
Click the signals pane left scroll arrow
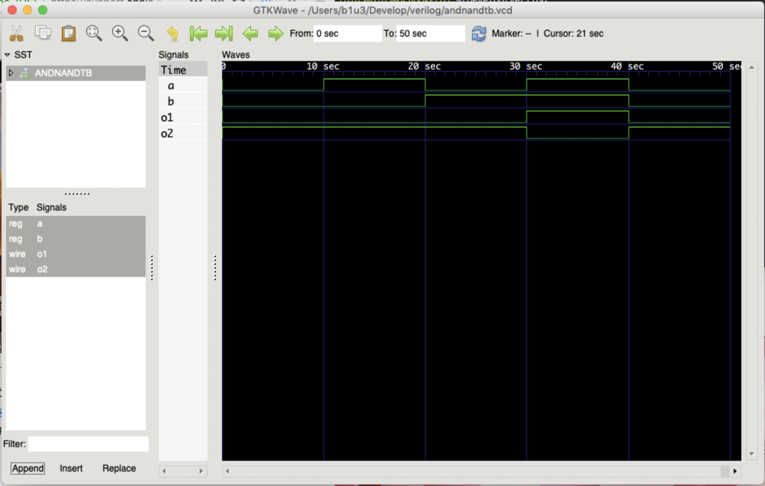coord(164,471)
